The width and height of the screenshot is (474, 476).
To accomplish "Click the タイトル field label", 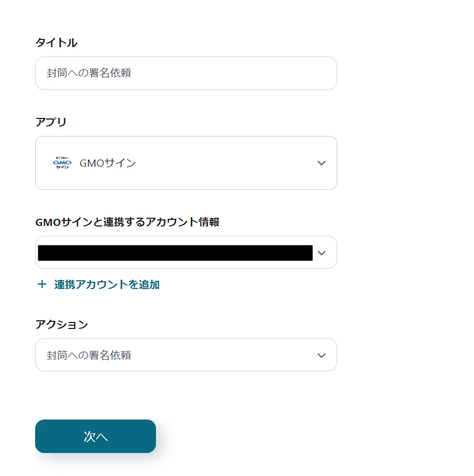I will (56, 43).
